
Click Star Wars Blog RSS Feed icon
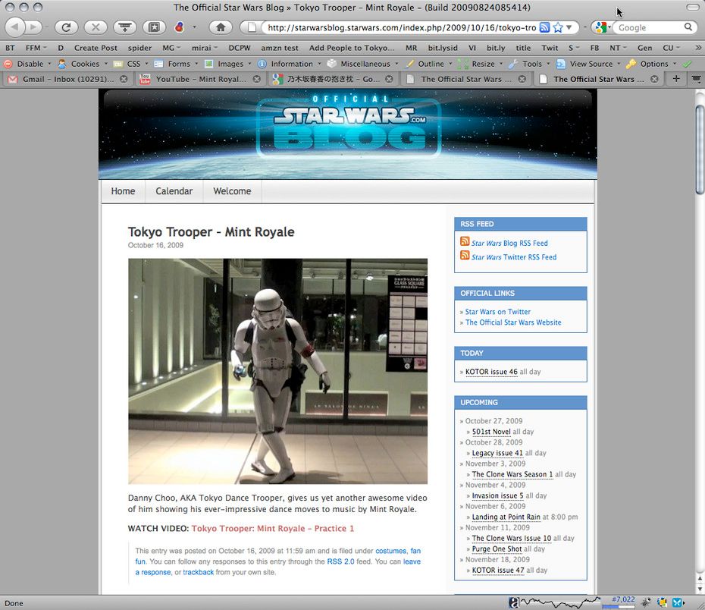click(465, 242)
